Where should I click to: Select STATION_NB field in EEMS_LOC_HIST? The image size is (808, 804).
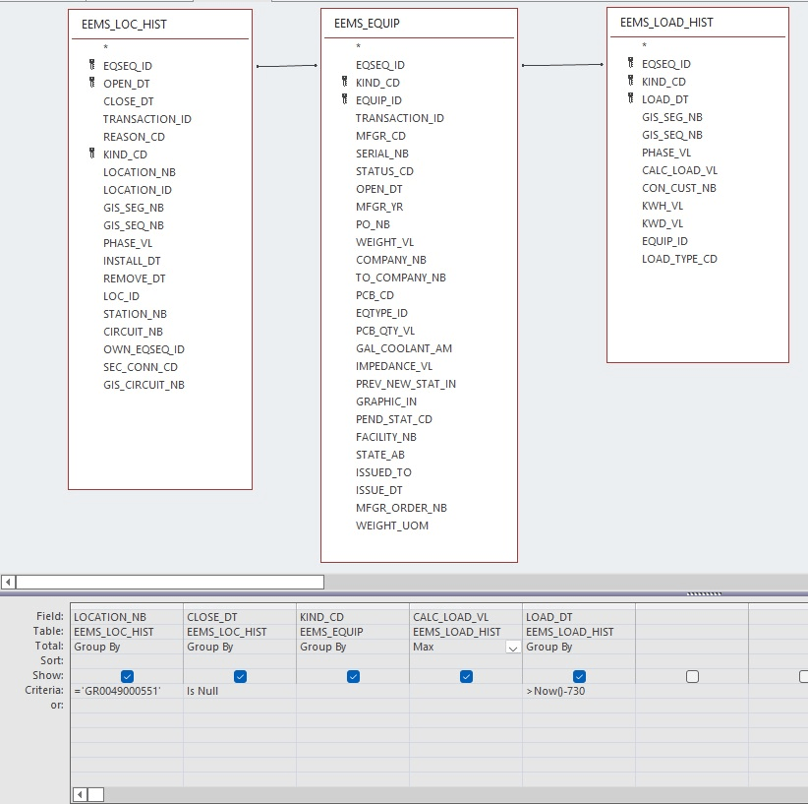pos(135,314)
